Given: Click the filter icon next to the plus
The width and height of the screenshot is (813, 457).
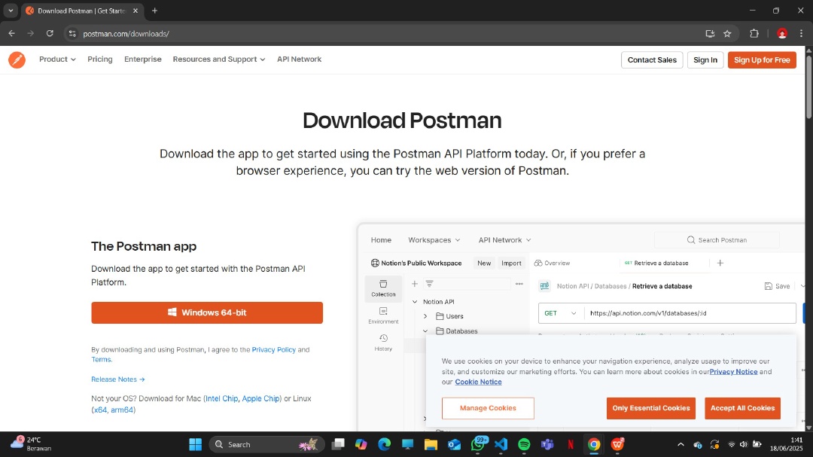Looking at the screenshot, I should 431,284.
